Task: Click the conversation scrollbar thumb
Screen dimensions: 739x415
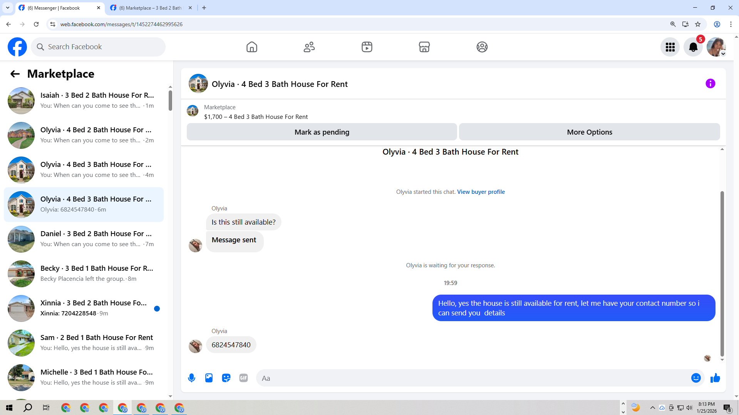Action: click(x=722, y=274)
